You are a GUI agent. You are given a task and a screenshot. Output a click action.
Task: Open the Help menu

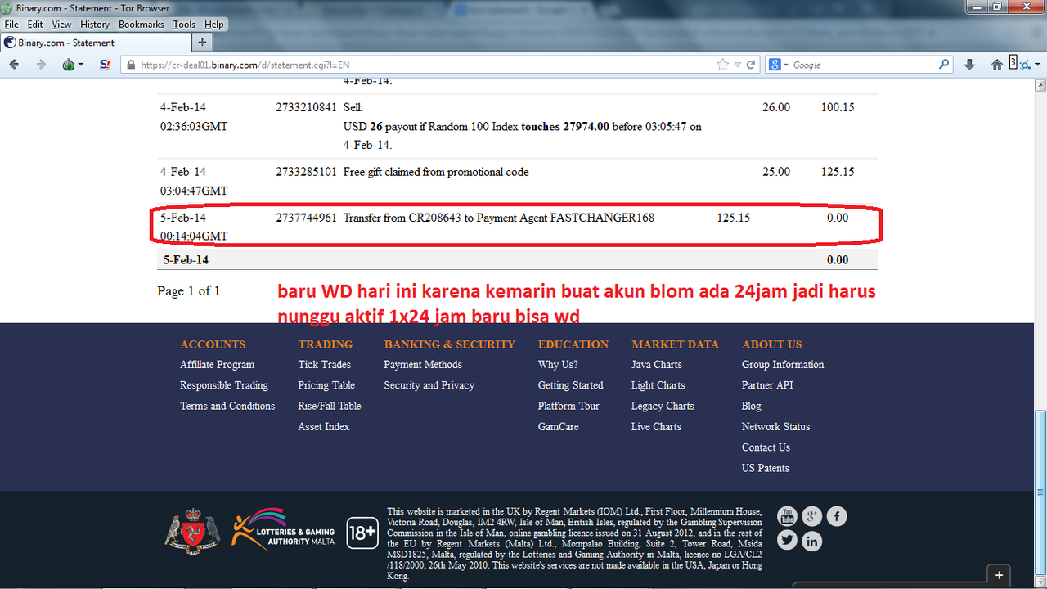tap(213, 25)
